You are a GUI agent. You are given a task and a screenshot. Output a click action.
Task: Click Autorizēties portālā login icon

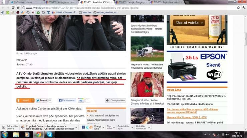coord(10,127)
